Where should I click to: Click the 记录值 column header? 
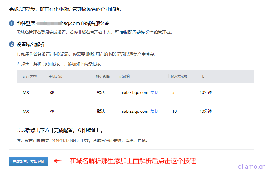(124, 76)
